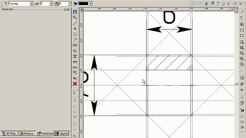This screenshot has width=246, height=138.
Task: Select the construct Line tool
Action: (x=75, y=23)
